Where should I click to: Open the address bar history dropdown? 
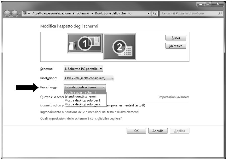coord(149,13)
